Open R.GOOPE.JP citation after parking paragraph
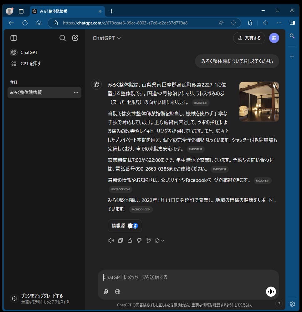Viewport: 302px width, 312px height. [x=196, y=149]
